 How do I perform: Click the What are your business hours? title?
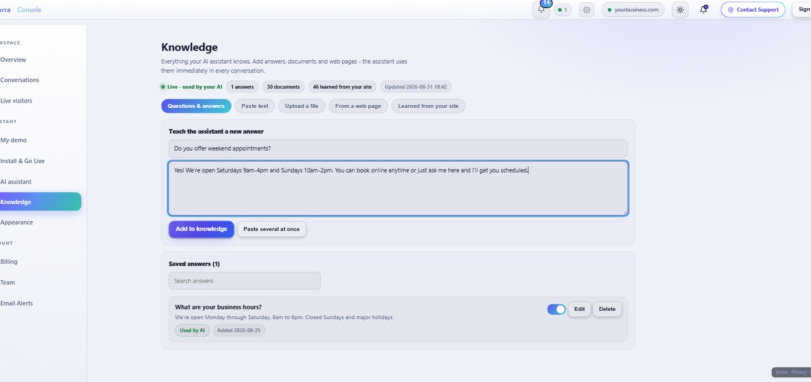218,307
